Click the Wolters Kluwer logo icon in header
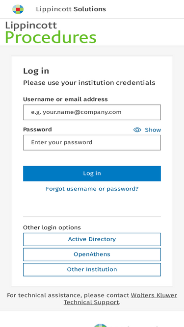Viewport: 184px width, 327px height. click(18, 9)
